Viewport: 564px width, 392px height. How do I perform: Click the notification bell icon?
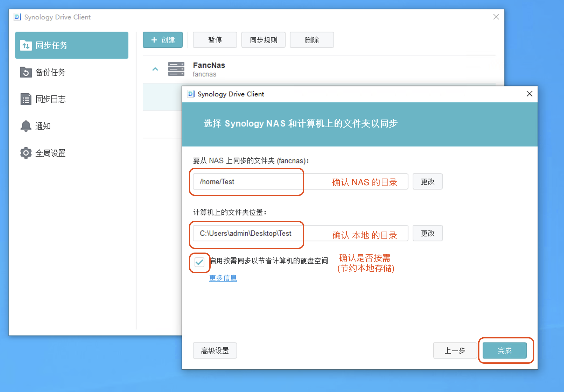[26, 126]
